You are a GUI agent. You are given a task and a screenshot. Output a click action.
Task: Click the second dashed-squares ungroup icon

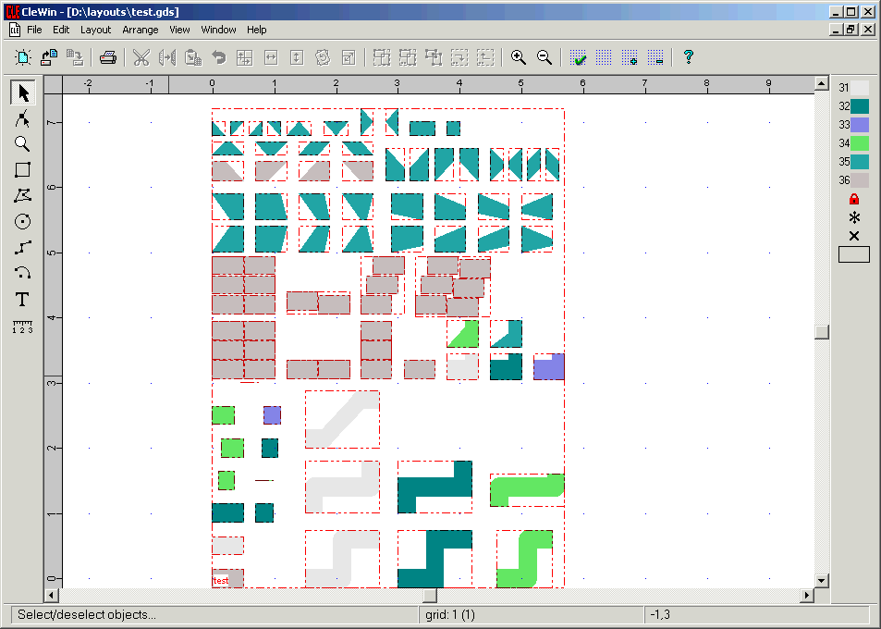click(x=408, y=57)
